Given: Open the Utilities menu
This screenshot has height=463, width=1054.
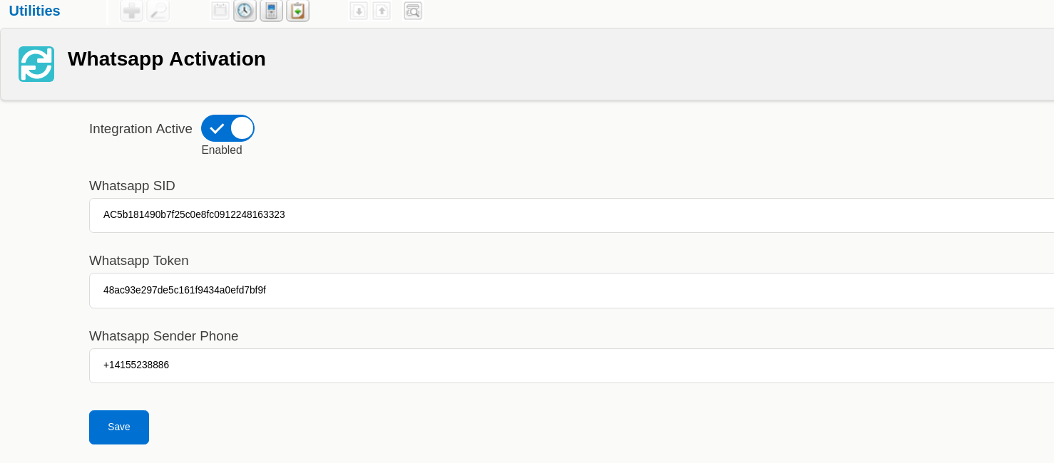Looking at the screenshot, I should point(34,11).
